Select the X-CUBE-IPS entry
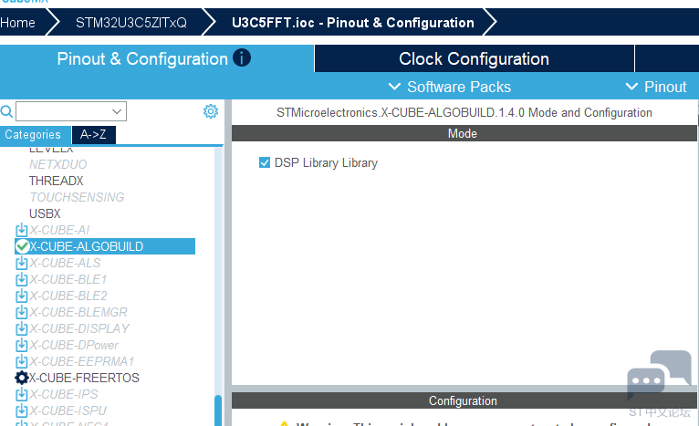This screenshot has width=699, height=426. (64, 394)
